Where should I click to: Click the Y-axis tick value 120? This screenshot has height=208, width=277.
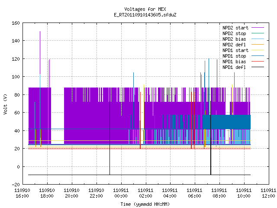[x=16, y=59]
